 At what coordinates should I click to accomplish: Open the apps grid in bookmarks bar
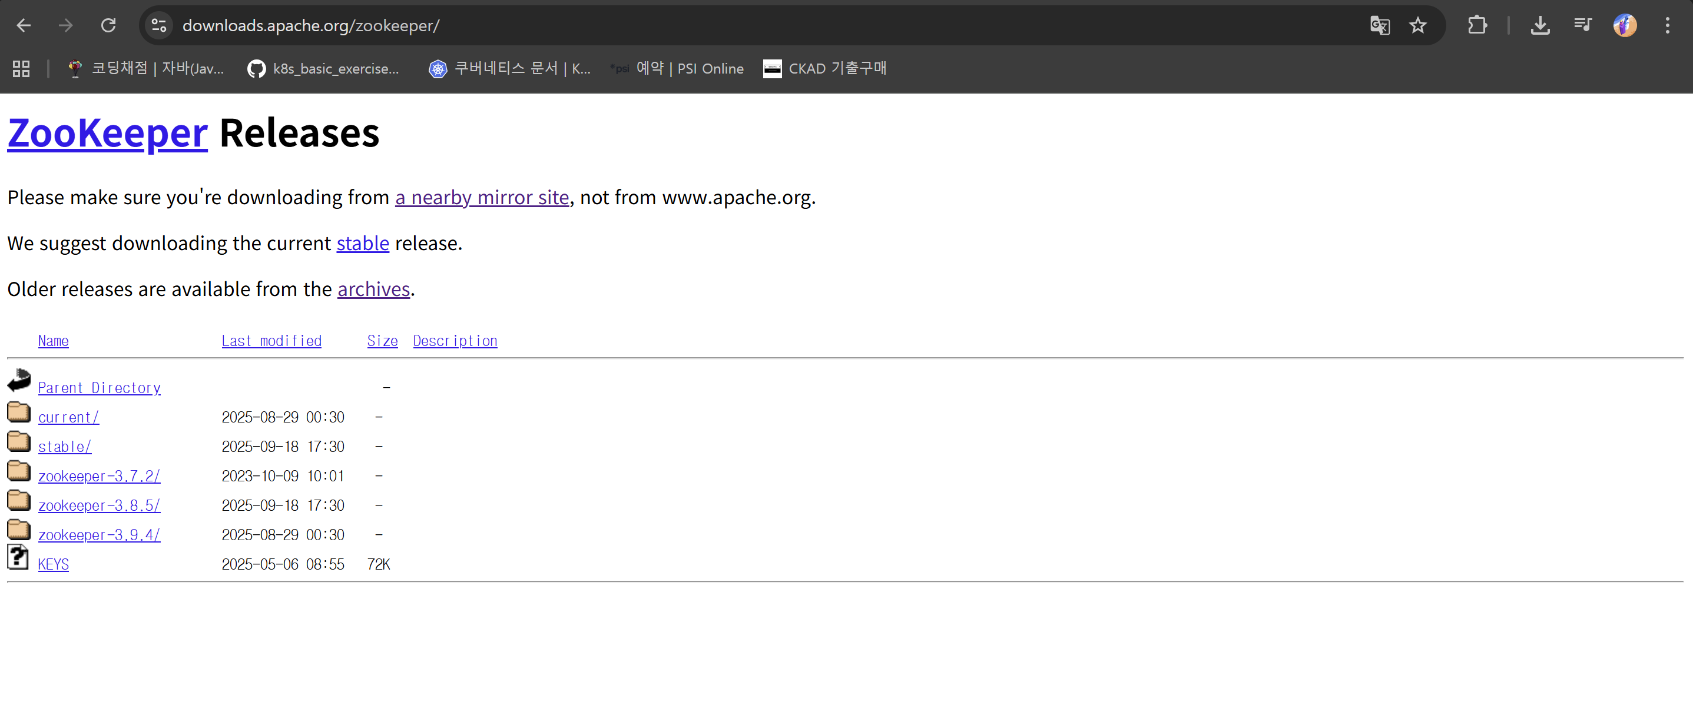(x=21, y=68)
